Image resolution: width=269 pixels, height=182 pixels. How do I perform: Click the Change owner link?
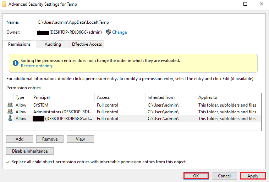tap(119, 32)
